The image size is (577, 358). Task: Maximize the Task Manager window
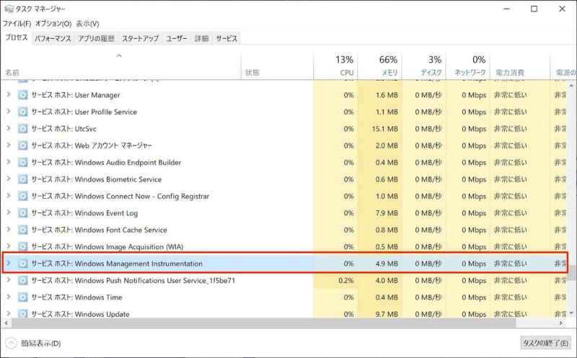tap(534, 9)
